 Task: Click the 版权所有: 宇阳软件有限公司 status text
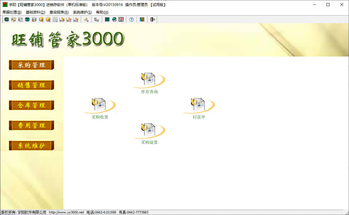click(x=24, y=212)
